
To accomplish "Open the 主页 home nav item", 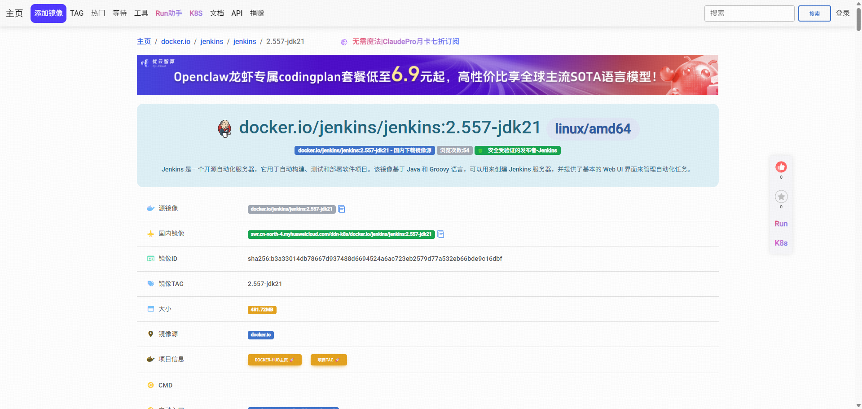I will pos(14,13).
